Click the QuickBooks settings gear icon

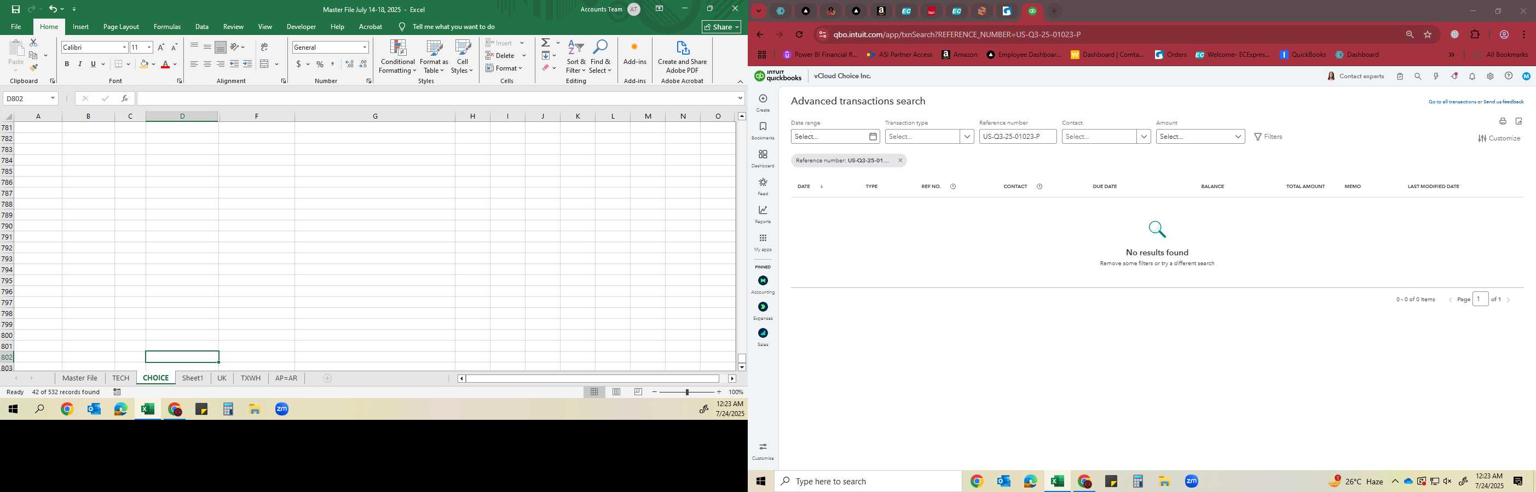tap(1490, 76)
